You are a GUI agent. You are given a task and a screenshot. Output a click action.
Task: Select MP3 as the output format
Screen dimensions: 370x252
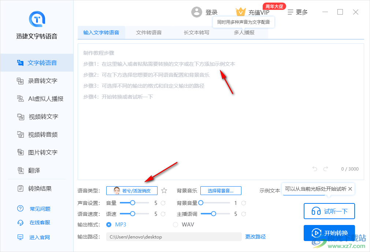[x=108, y=224]
